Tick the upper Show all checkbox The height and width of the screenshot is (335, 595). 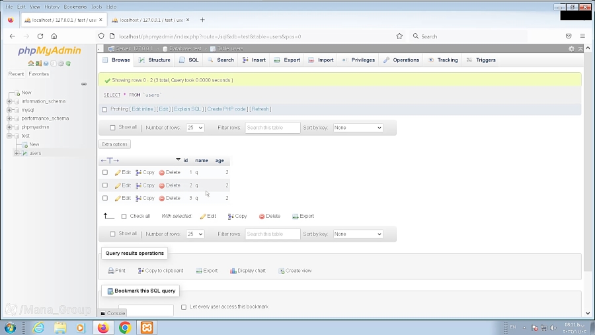tap(112, 128)
